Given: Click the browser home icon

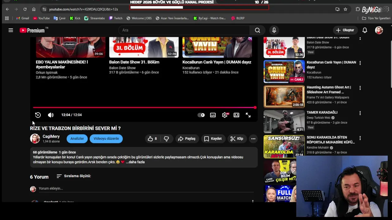Looking at the screenshot, I should coord(34,9).
